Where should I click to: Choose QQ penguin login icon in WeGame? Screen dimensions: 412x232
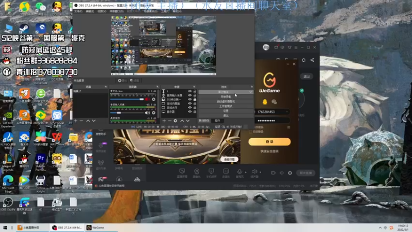(265, 102)
